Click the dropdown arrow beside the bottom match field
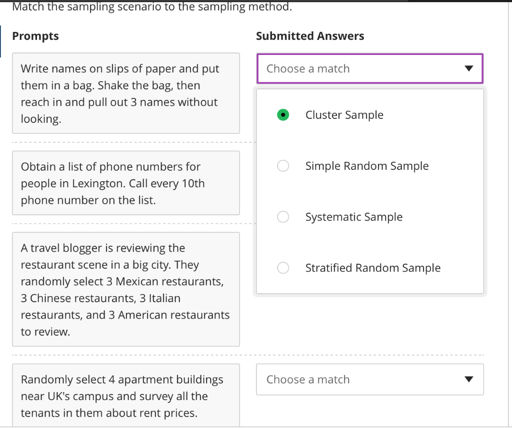Image resolution: width=512 pixels, height=428 pixels. pyautogui.click(x=469, y=380)
